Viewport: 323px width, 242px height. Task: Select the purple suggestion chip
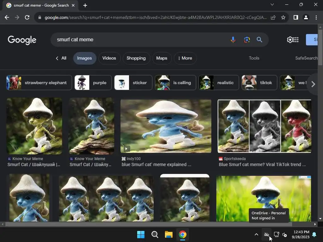(93, 83)
